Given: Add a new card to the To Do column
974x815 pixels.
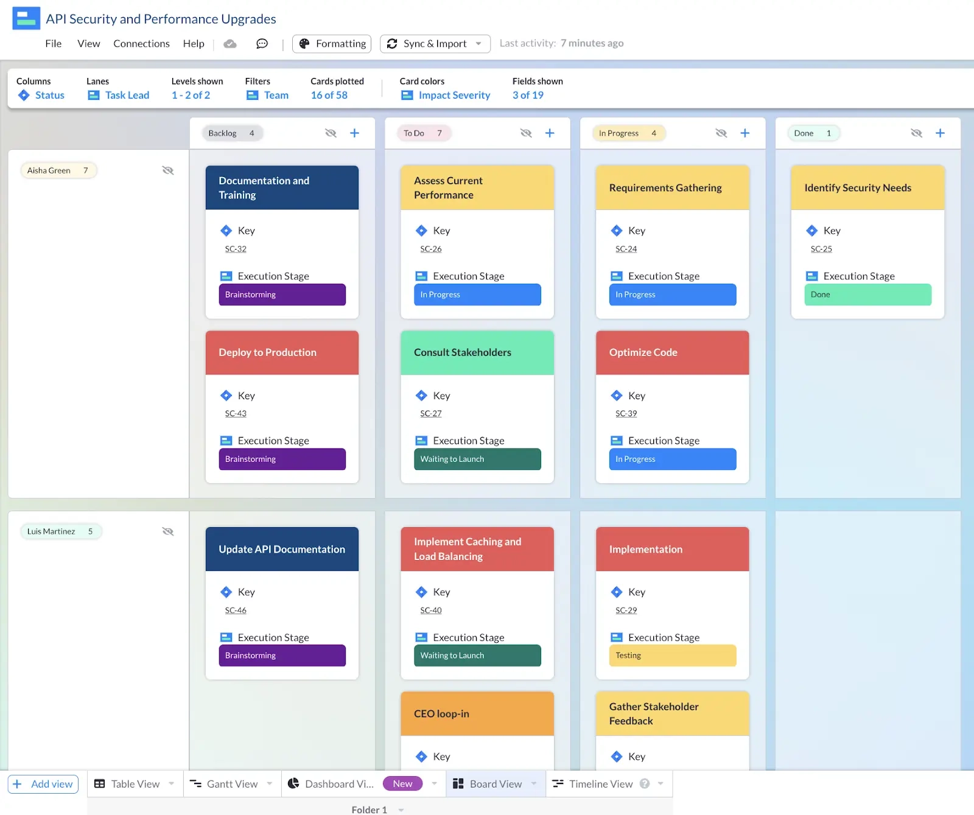Looking at the screenshot, I should (550, 133).
